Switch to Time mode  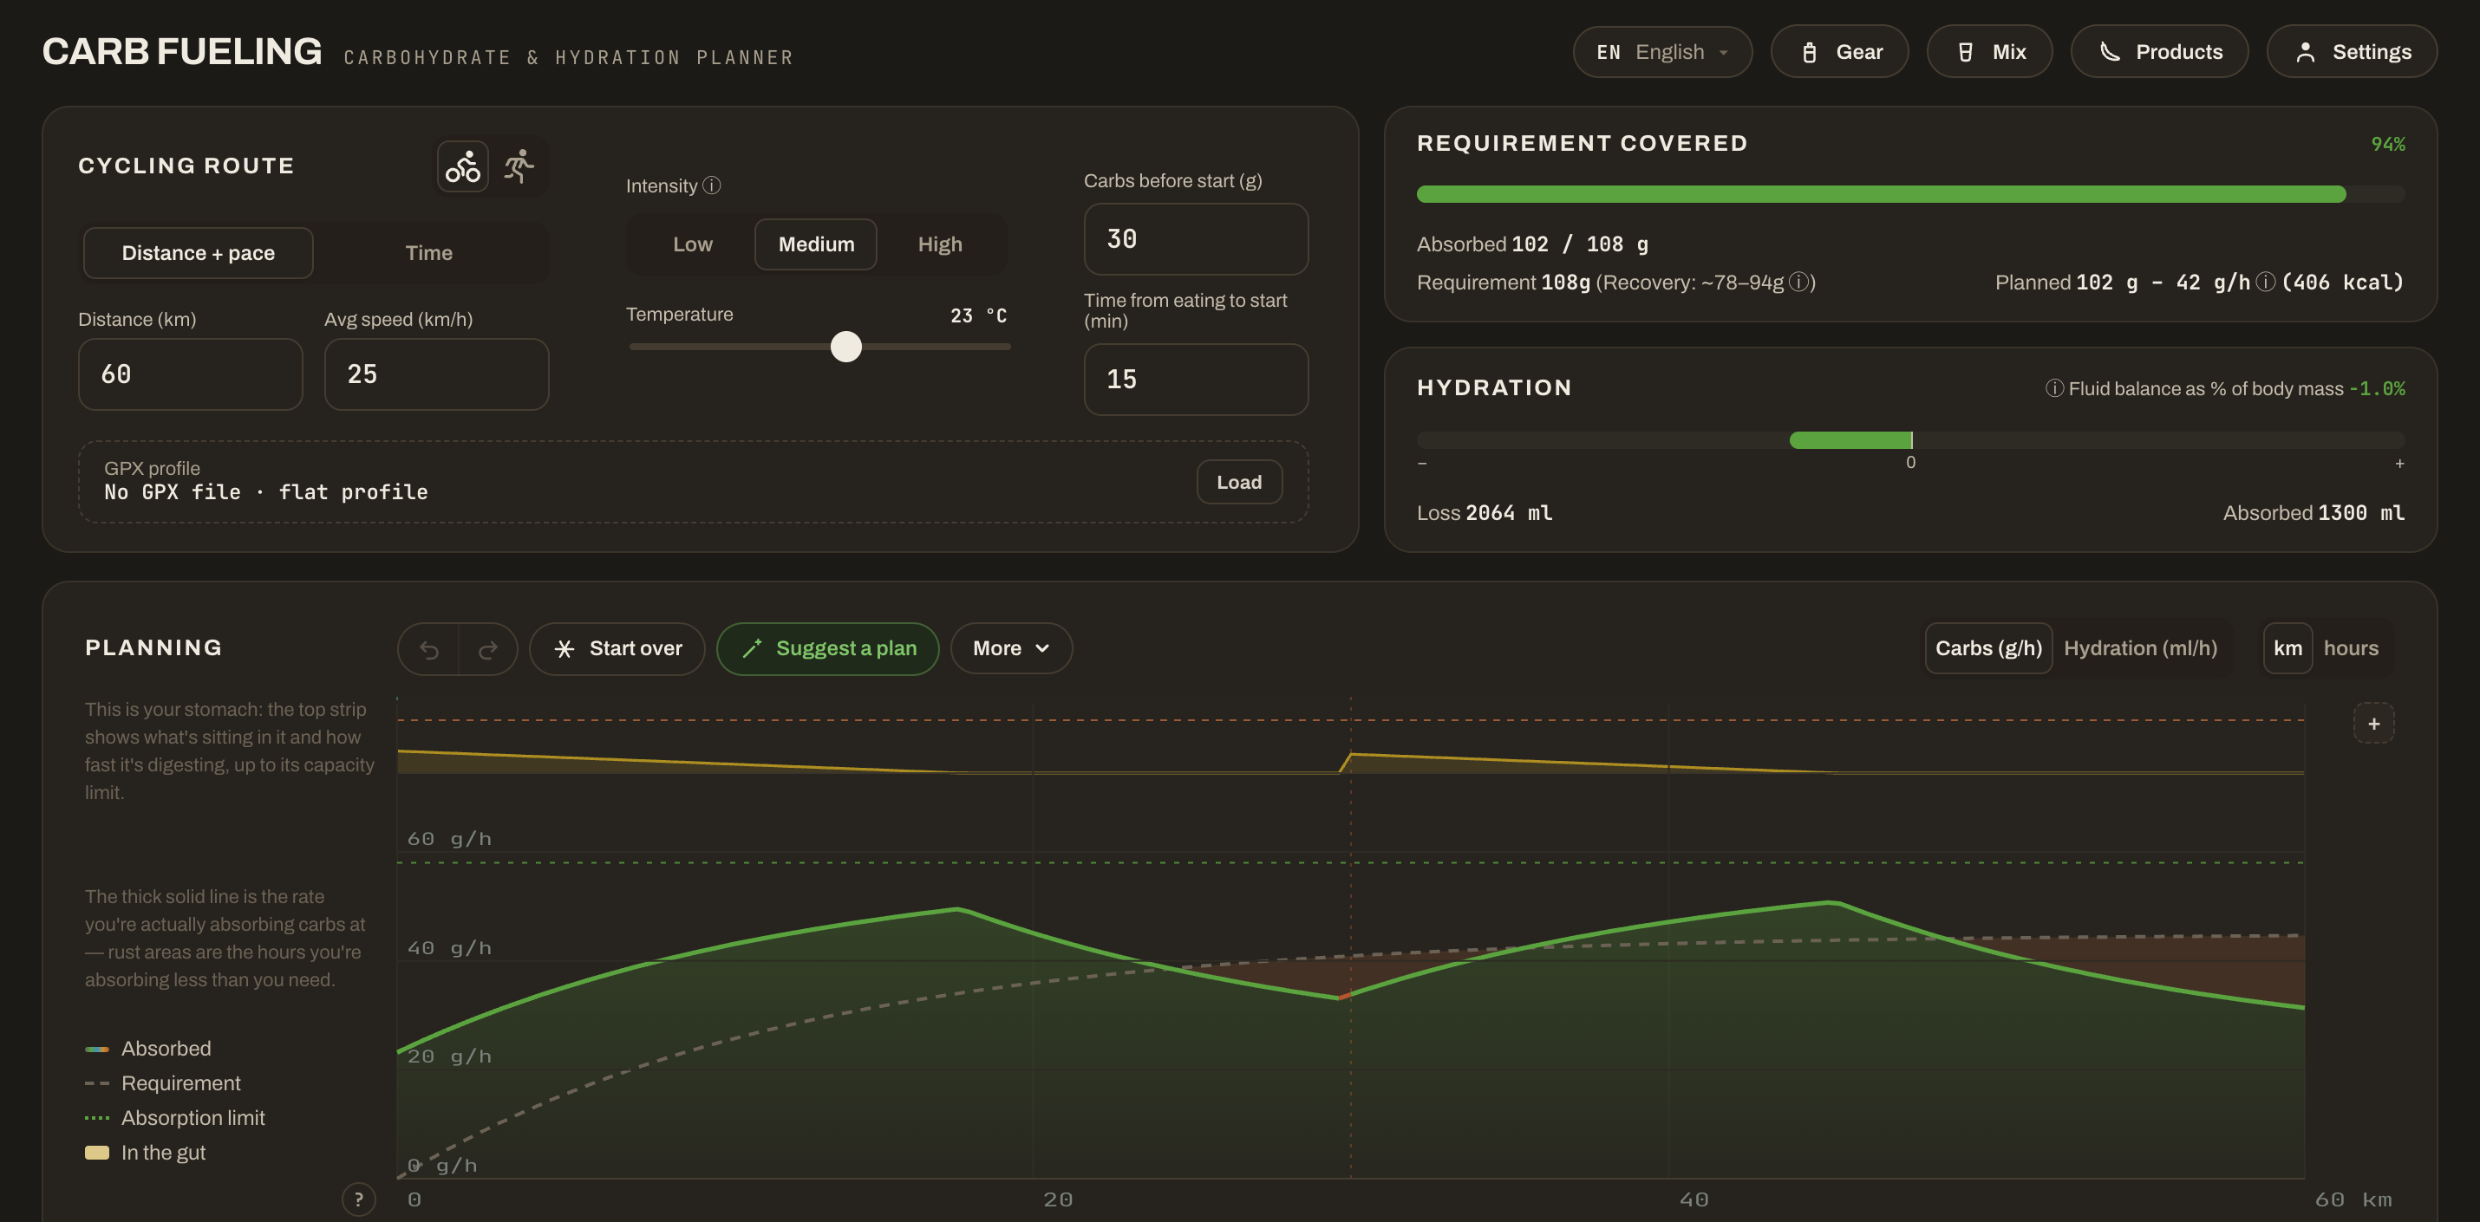pos(428,253)
